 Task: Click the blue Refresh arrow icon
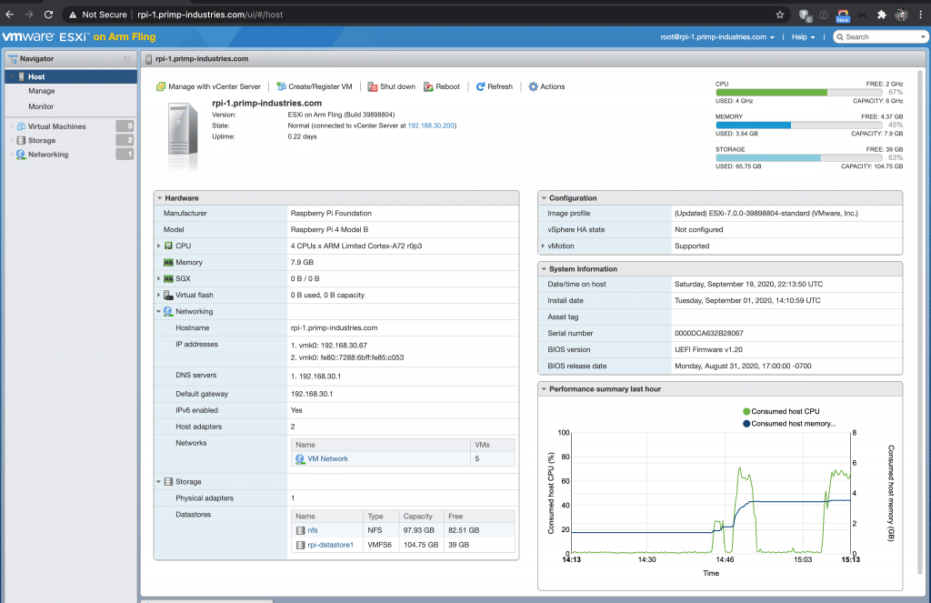[x=480, y=86]
